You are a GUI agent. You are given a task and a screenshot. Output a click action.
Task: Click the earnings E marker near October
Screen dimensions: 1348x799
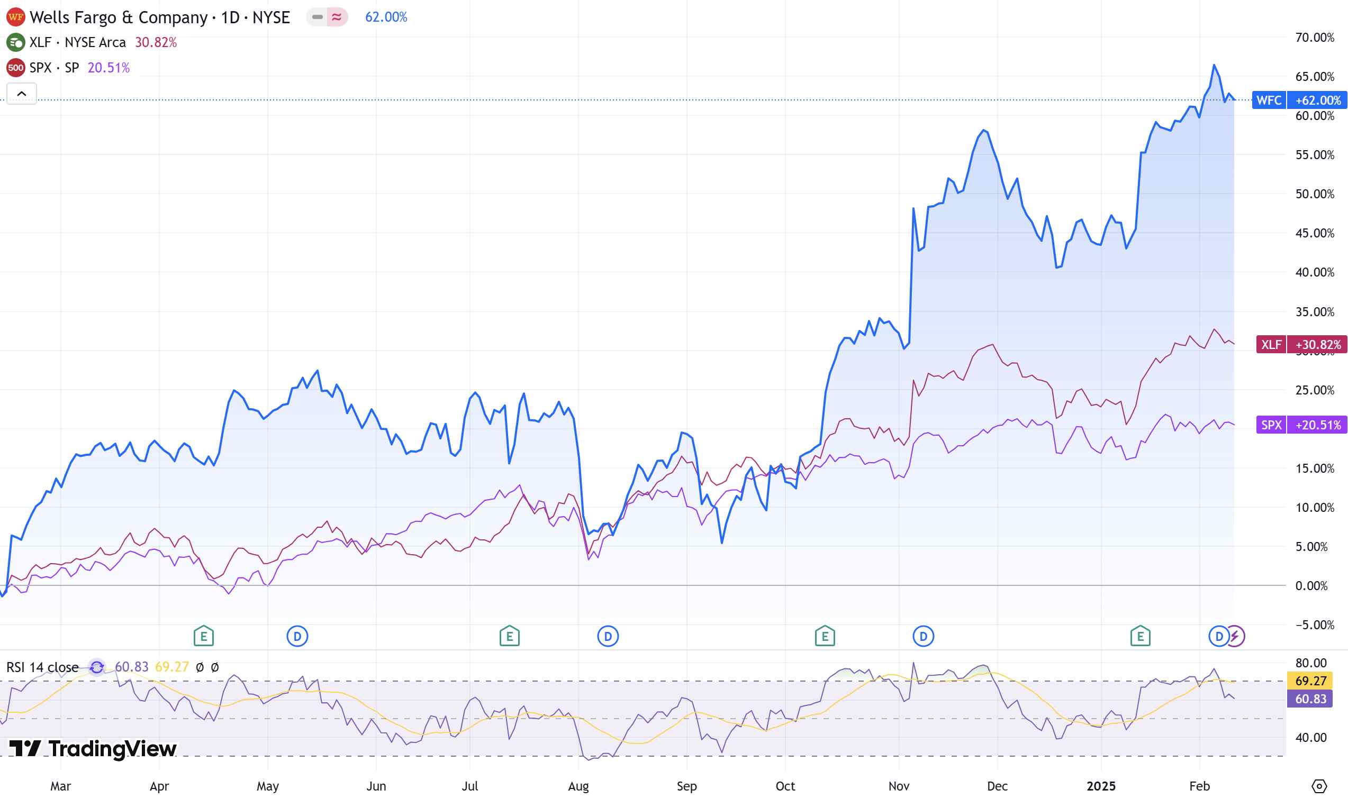pos(825,637)
